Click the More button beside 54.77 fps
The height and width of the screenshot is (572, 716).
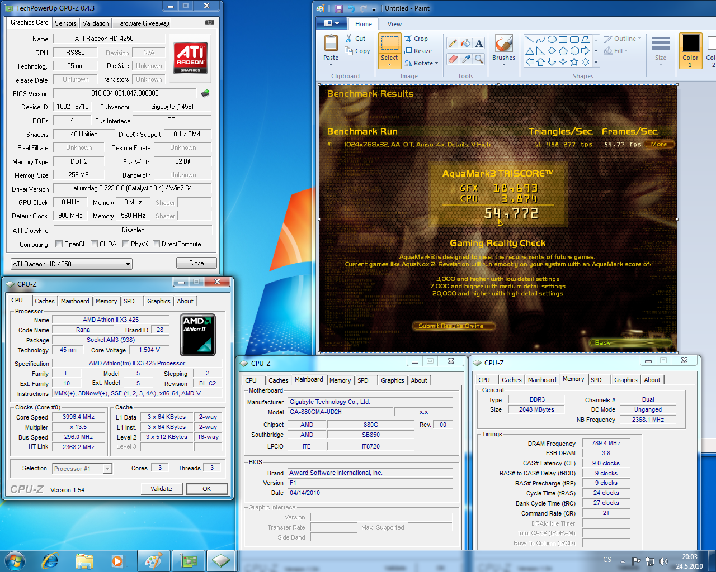[x=659, y=144]
